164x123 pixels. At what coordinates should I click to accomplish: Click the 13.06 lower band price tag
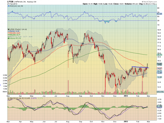pos(159,77)
